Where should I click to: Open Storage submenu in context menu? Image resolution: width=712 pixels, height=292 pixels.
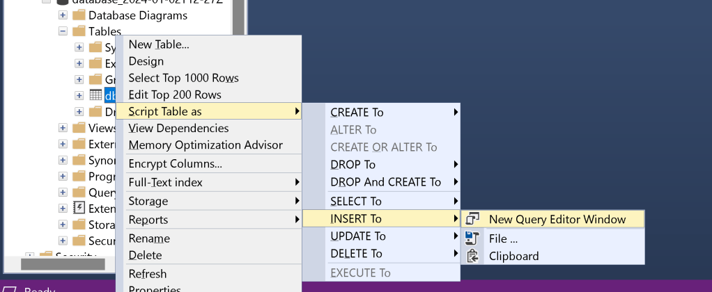(x=208, y=201)
